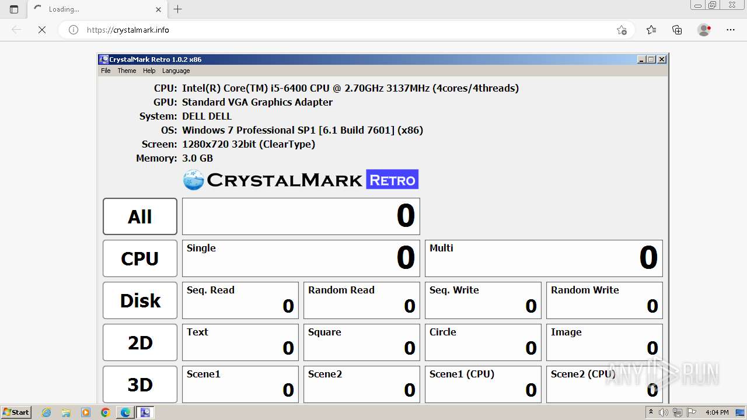Open the Tab actions menu icon
The height and width of the screenshot is (420, 747).
[14, 9]
